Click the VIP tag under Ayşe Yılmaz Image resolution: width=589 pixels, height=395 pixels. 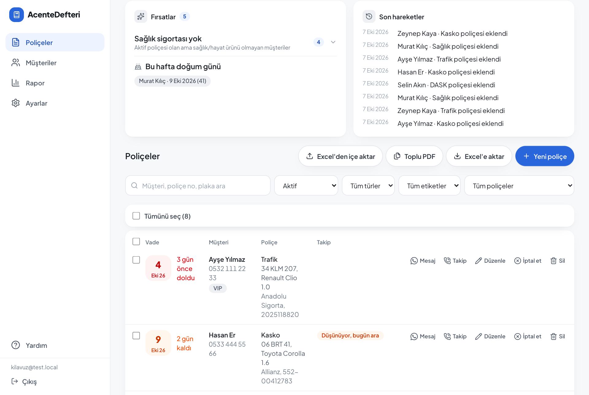(x=218, y=288)
